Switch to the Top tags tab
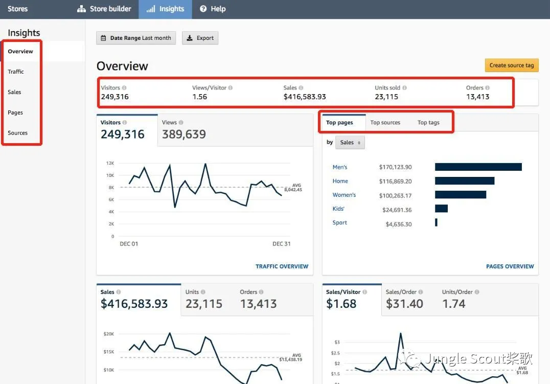 (428, 123)
